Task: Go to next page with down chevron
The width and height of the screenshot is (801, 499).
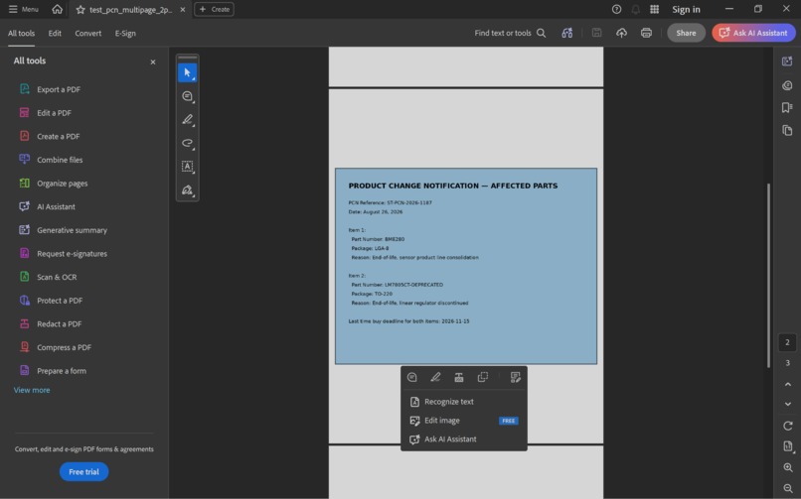Action: 788,404
